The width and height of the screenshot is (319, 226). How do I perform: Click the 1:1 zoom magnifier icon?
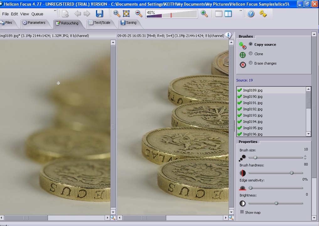click(x=117, y=14)
